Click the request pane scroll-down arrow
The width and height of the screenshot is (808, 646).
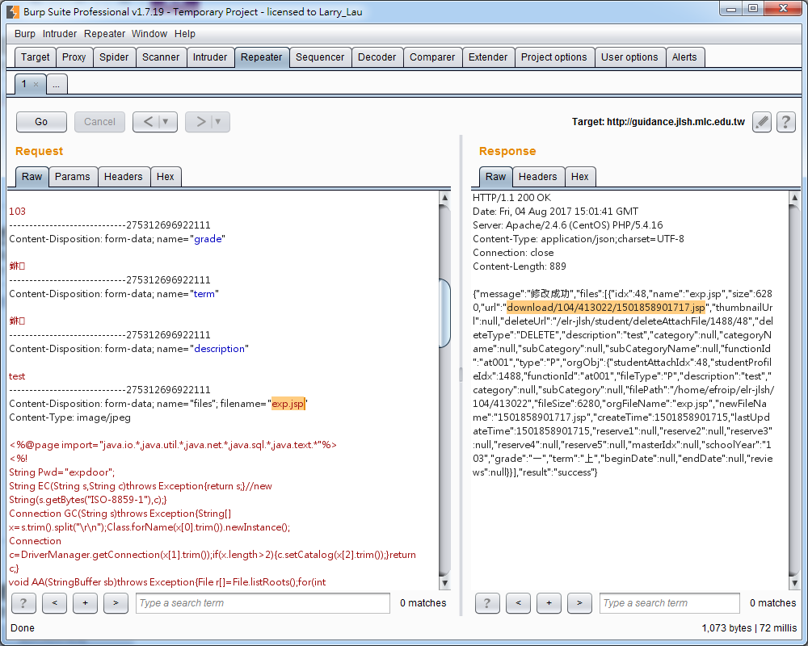(444, 583)
